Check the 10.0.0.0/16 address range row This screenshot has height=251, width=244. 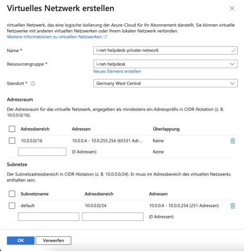(12, 140)
